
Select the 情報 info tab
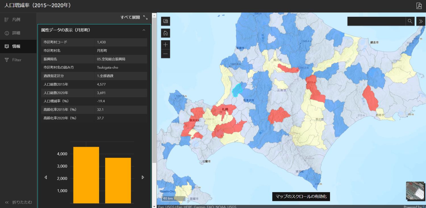coord(16,46)
